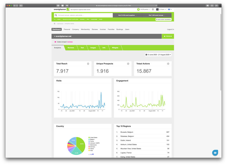The image size is (227, 165).
Task: Click find 10.102 event suppliers button
Action: 127,15
